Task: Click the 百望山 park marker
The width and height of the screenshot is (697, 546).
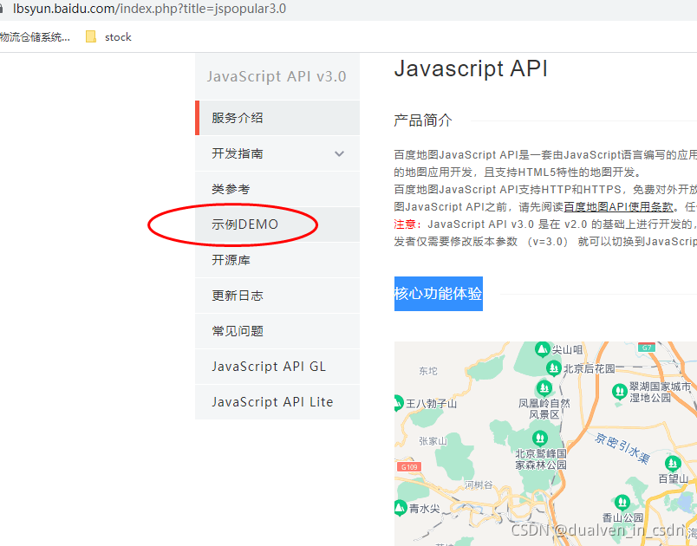Action: point(673,464)
